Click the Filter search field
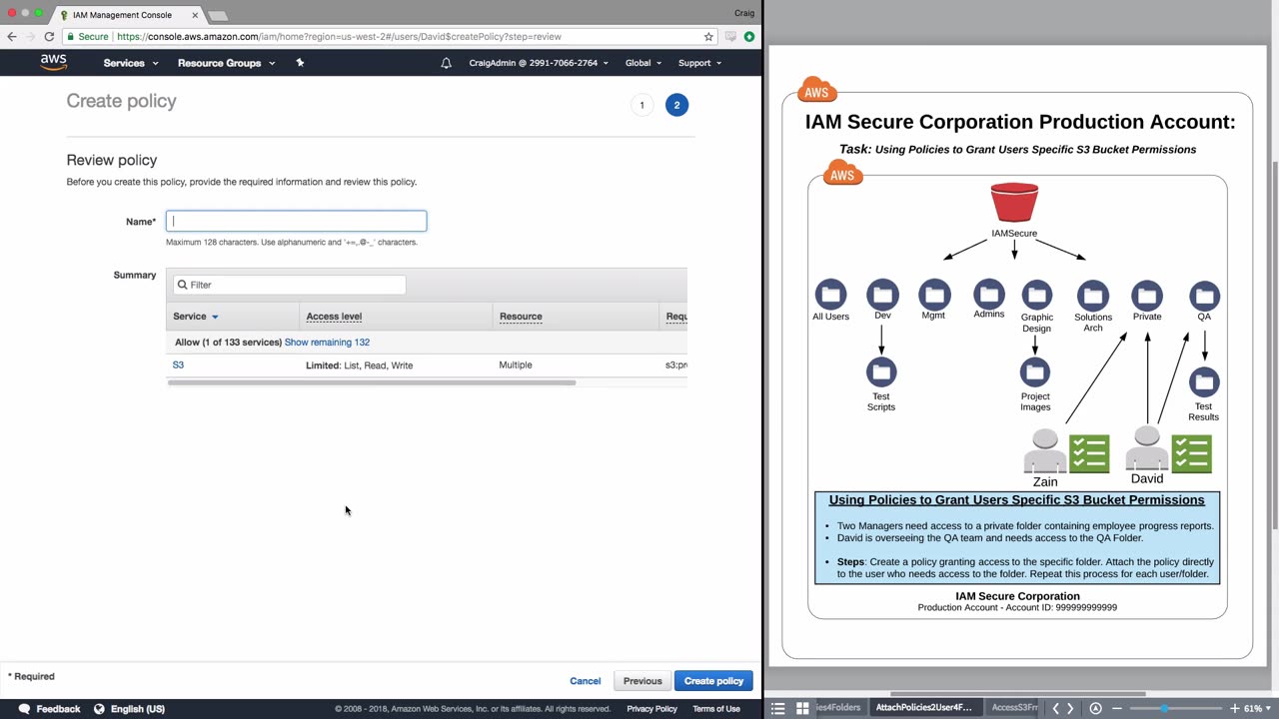This screenshot has width=1279, height=719. (x=290, y=286)
